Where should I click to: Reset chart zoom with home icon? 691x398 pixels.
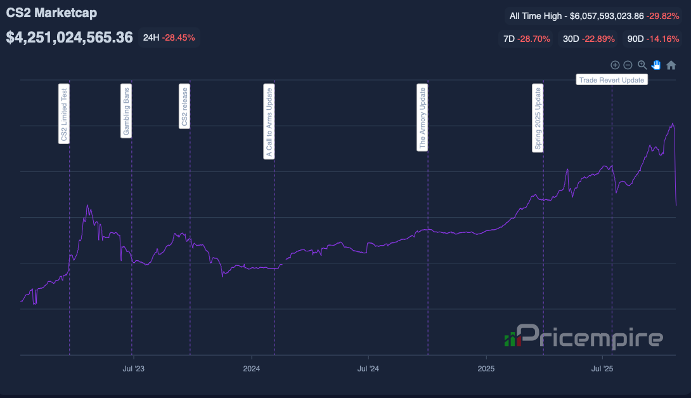(671, 65)
